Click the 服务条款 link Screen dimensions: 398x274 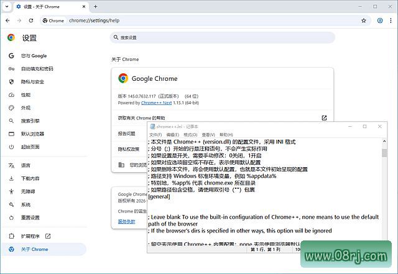(127, 221)
